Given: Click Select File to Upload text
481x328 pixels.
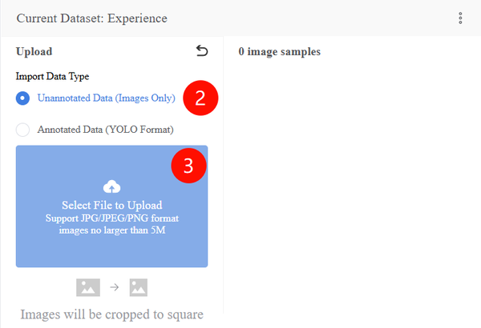Looking at the screenshot, I should 112,205.
